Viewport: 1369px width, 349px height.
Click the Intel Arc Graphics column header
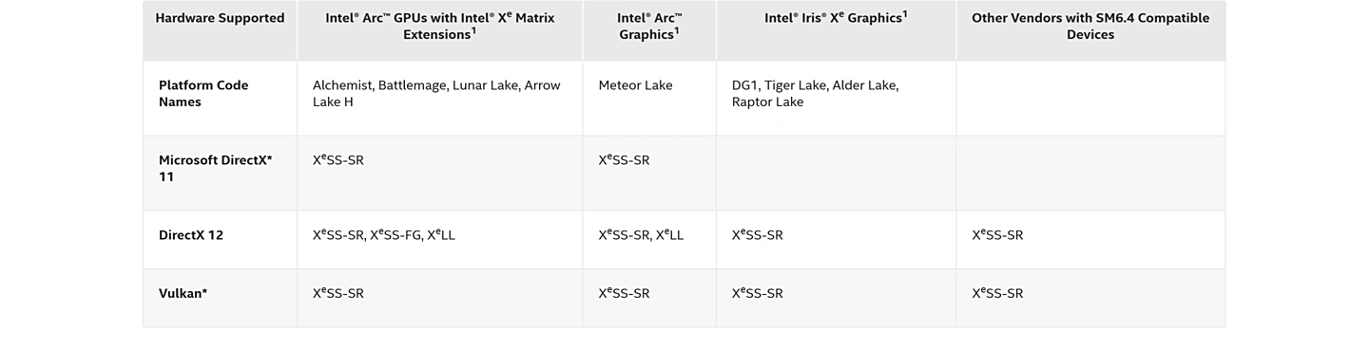[x=649, y=26]
